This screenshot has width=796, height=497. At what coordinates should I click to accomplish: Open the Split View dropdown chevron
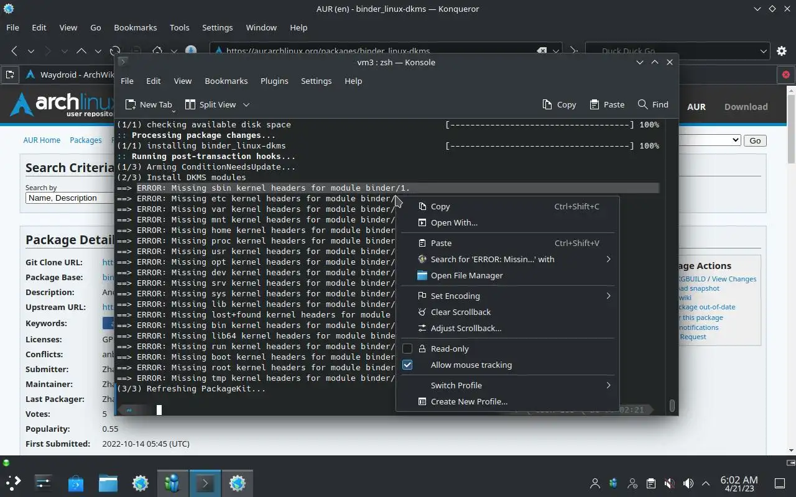[246, 104]
